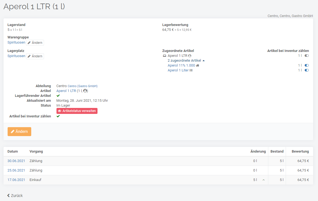
Task: Open the Spirituosen Lagerplatz link
Action: (16, 56)
